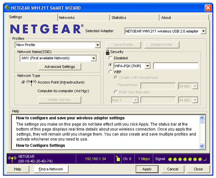Click the IP address 192.168.1.34
The height and width of the screenshot is (178, 216).
click(95, 159)
